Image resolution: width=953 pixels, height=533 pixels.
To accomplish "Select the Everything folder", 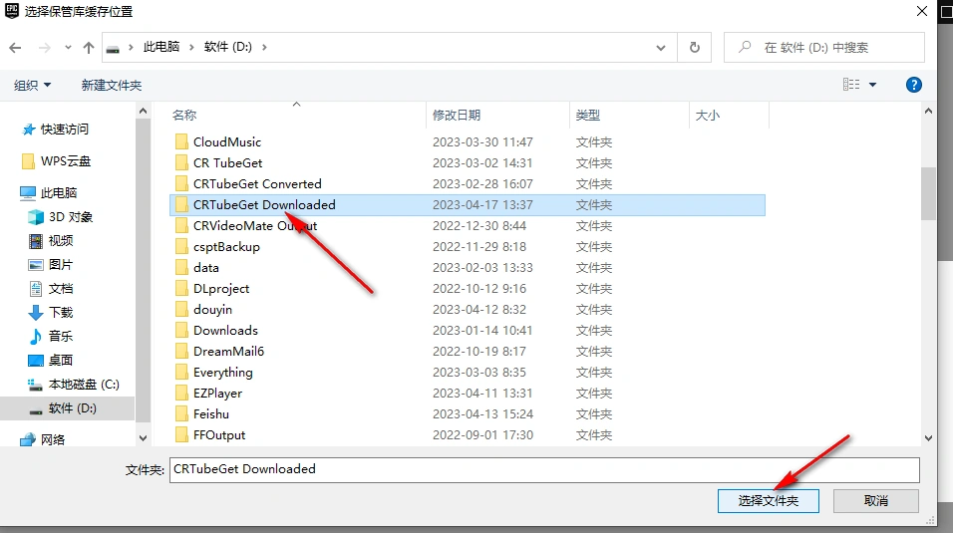I will tap(222, 373).
